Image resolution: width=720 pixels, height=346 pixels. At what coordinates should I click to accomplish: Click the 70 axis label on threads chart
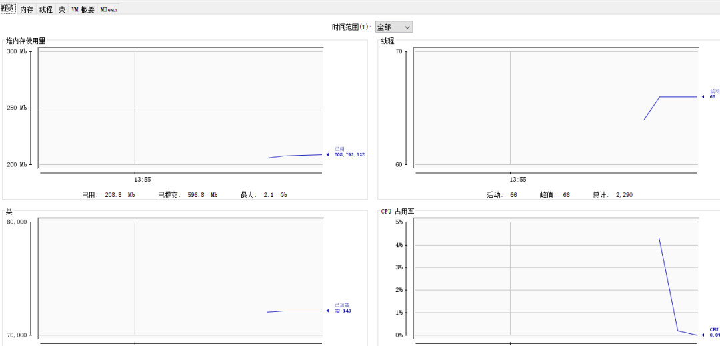click(x=399, y=51)
